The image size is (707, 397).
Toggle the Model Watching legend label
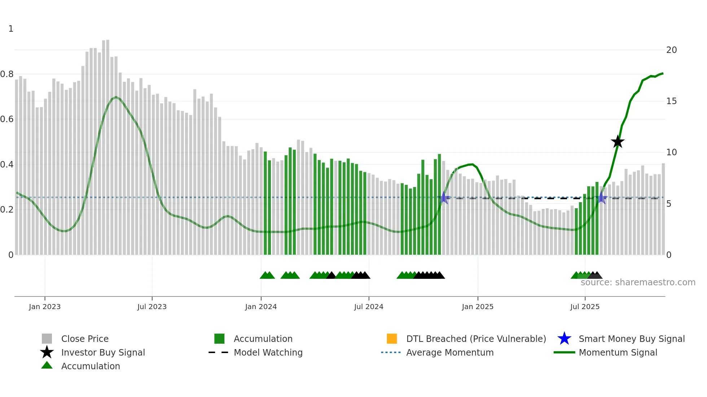(x=268, y=352)
